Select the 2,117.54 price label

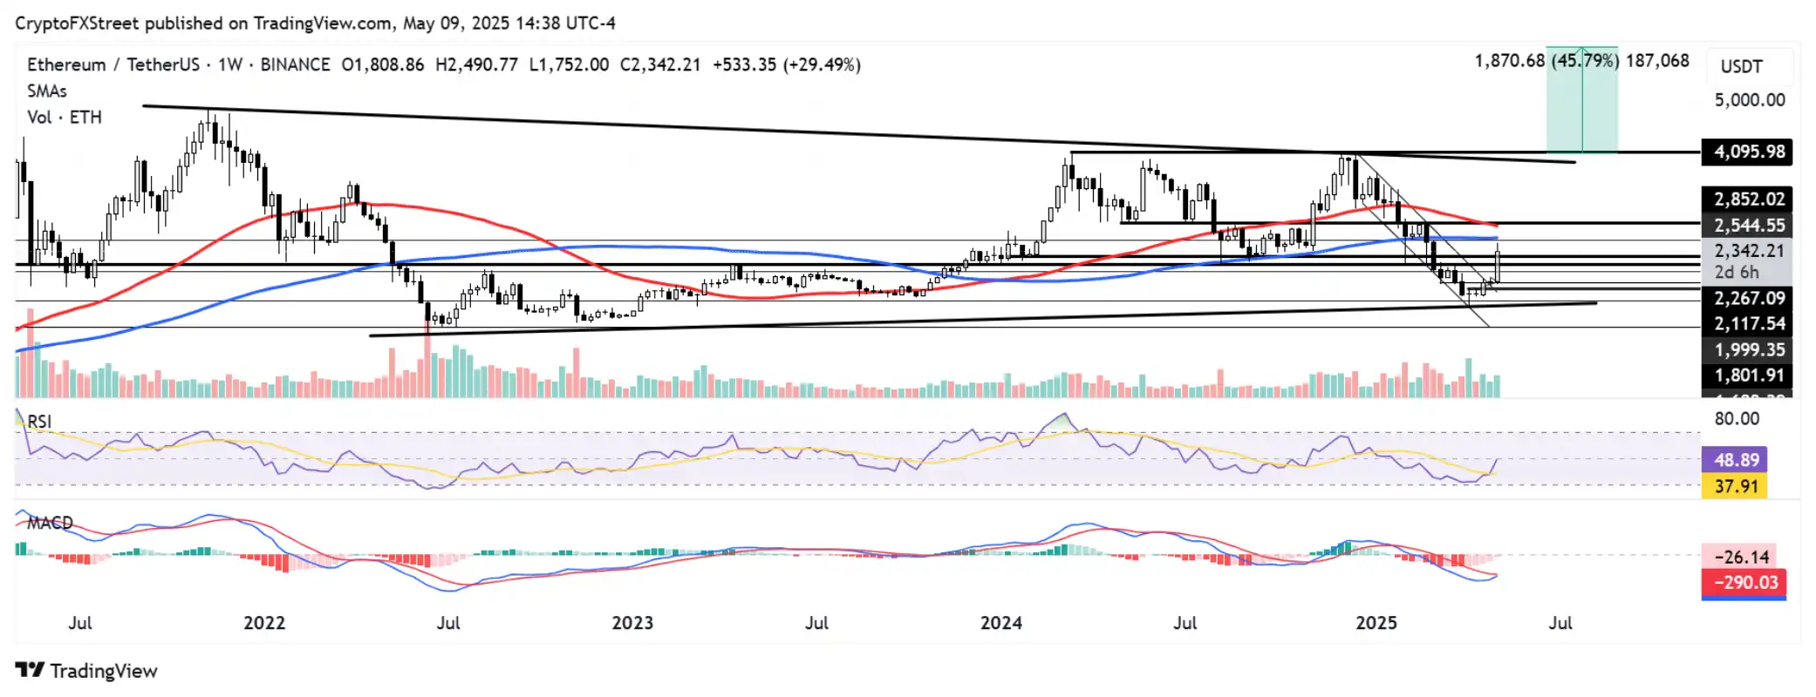point(1747,324)
